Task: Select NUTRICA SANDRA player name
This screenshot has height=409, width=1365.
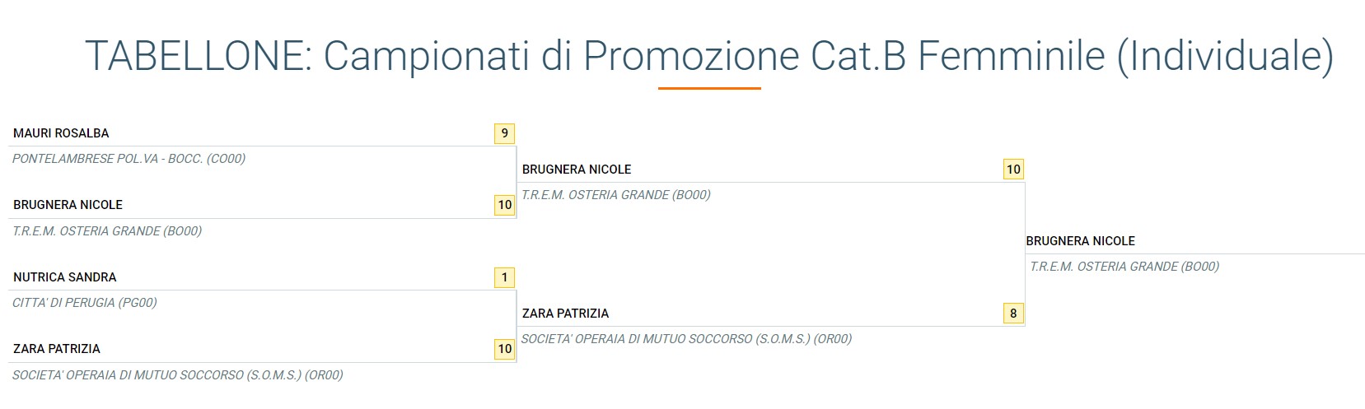Action: pos(64,277)
